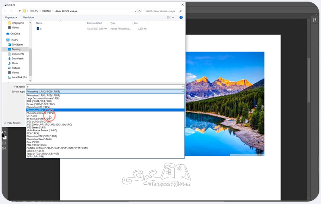321x204 pixels.
Task: Open Pictures folder in sidebar
Action: 14,68
